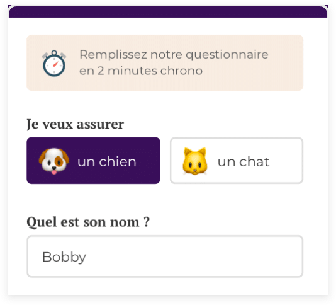This screenshot has width=336, height=305.
Task: Click the "en 2 minutes chrono" text line
Action: [x=141, y=71]
